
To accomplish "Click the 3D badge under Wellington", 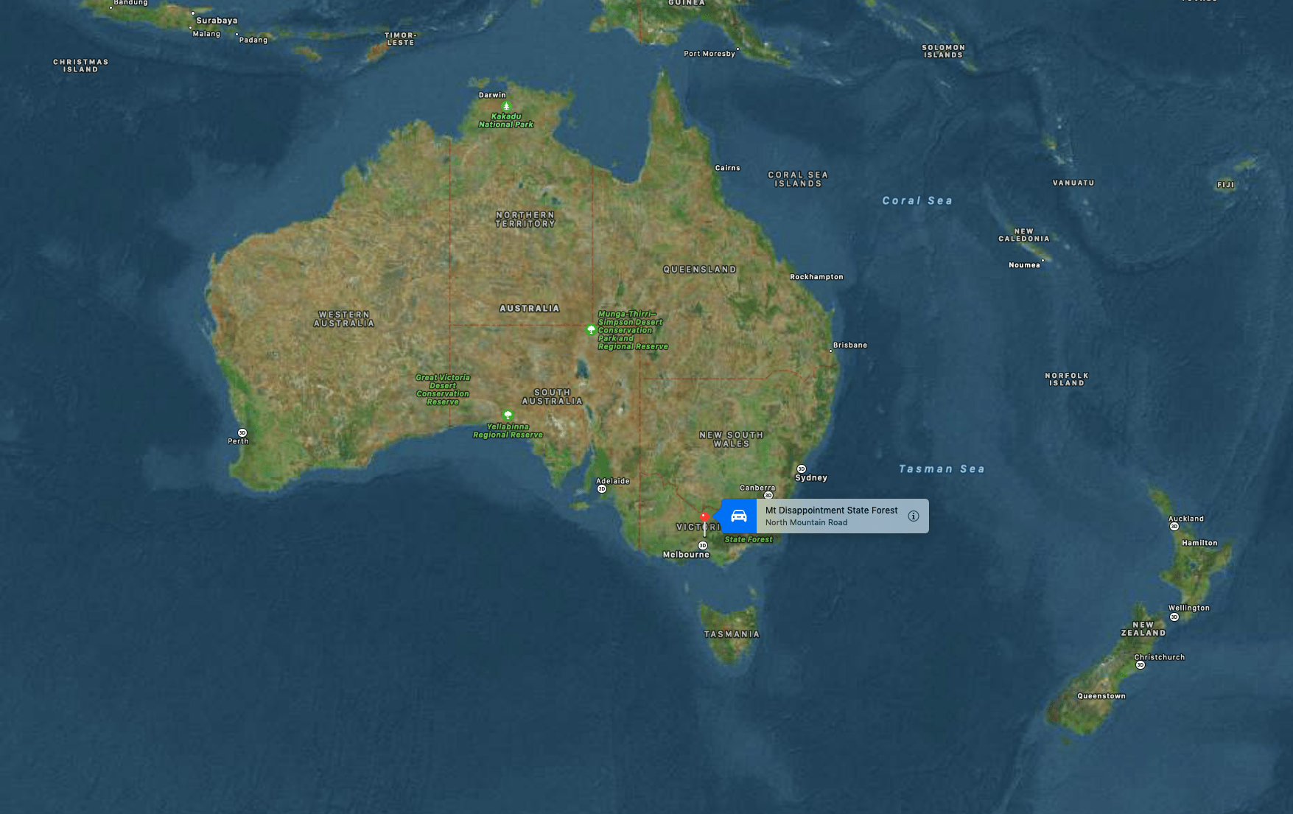I will [1174, 617].
